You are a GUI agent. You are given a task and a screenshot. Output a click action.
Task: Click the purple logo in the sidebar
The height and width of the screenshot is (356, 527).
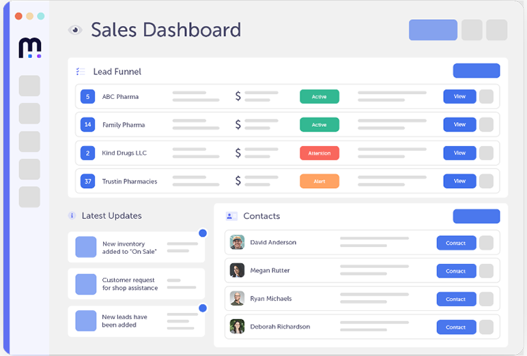(x=29, y=48)
